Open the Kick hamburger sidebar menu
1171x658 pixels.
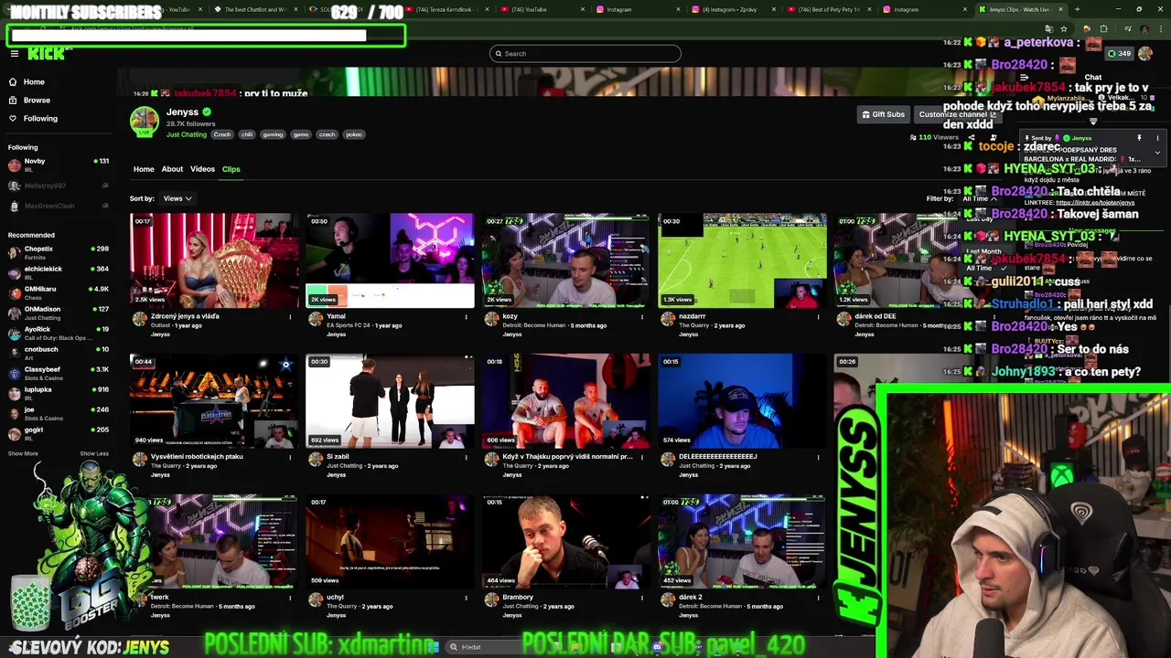pos(15,54)
